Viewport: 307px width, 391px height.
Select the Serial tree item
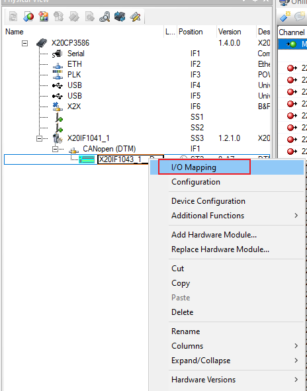[76, 54]
